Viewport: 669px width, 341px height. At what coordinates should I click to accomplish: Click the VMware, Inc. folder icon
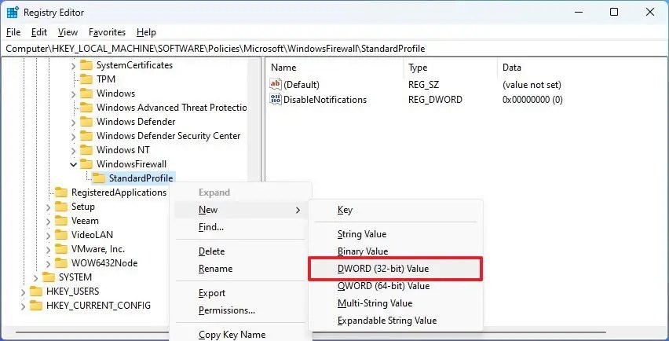tap(61, 249)
